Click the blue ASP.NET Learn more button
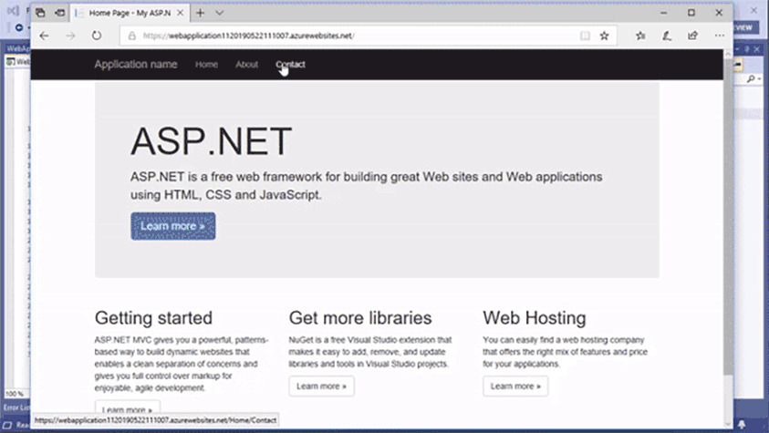This screenshot has height=433, width=769. pyautogui.click(x=173, y=226)
